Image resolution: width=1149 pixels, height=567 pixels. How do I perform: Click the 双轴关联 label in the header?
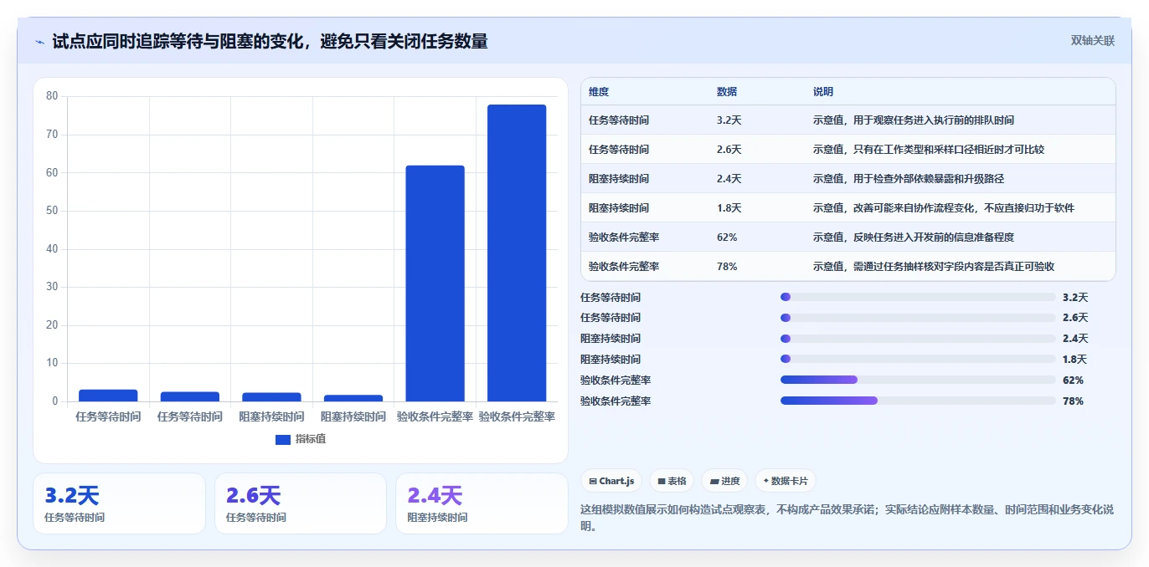coord(1093,41)
